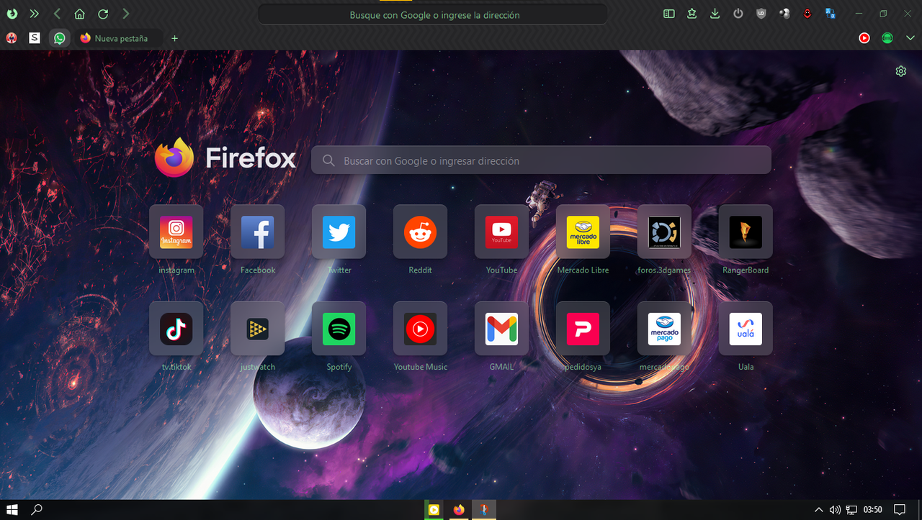Image resolution: width=922 pixels, height=520 pixels.
Task: Select the Nueva pestaña tab
Action: (x=119, y=38)
